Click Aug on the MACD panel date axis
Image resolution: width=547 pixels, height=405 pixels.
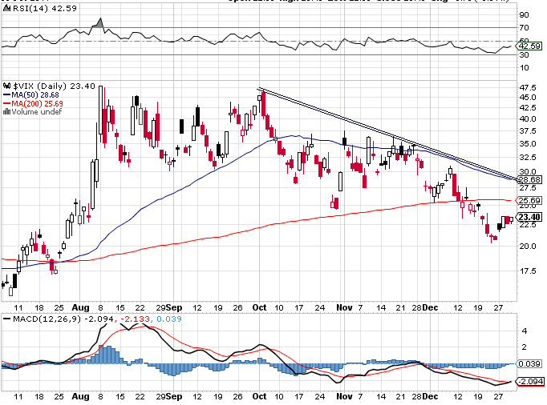click(80, 397)
